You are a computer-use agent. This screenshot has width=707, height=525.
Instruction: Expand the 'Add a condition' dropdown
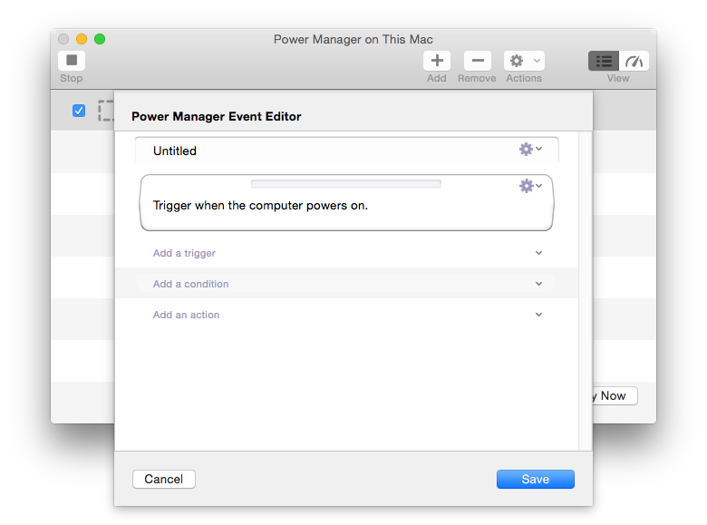347,284
